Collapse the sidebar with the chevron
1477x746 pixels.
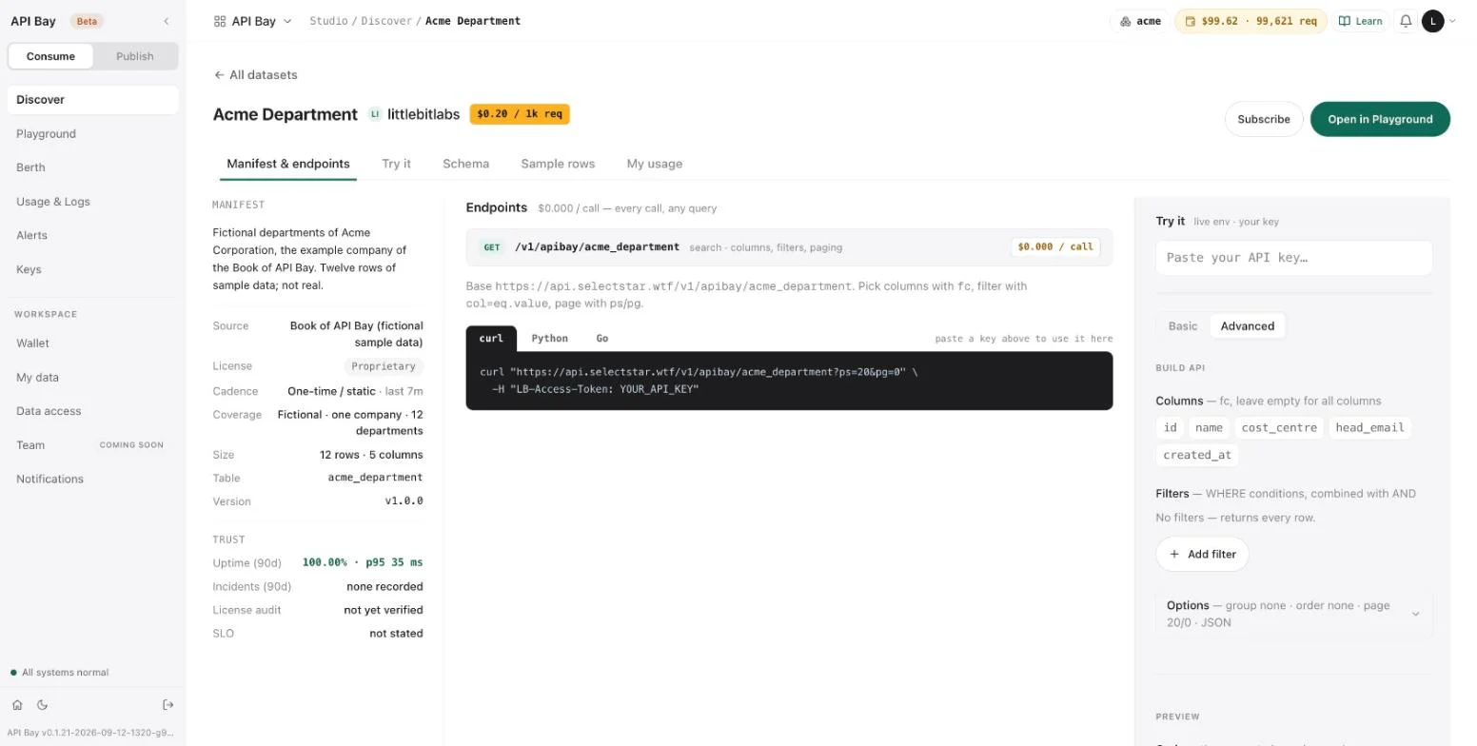pos(167,21)
